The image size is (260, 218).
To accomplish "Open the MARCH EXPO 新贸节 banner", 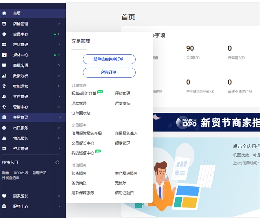I will pyautogui.click(x=206, y=122).
